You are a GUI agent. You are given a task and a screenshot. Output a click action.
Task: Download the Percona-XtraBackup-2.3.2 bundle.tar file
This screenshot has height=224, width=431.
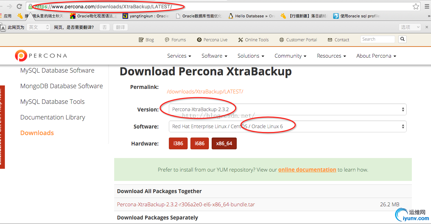(x=186, y=205)
